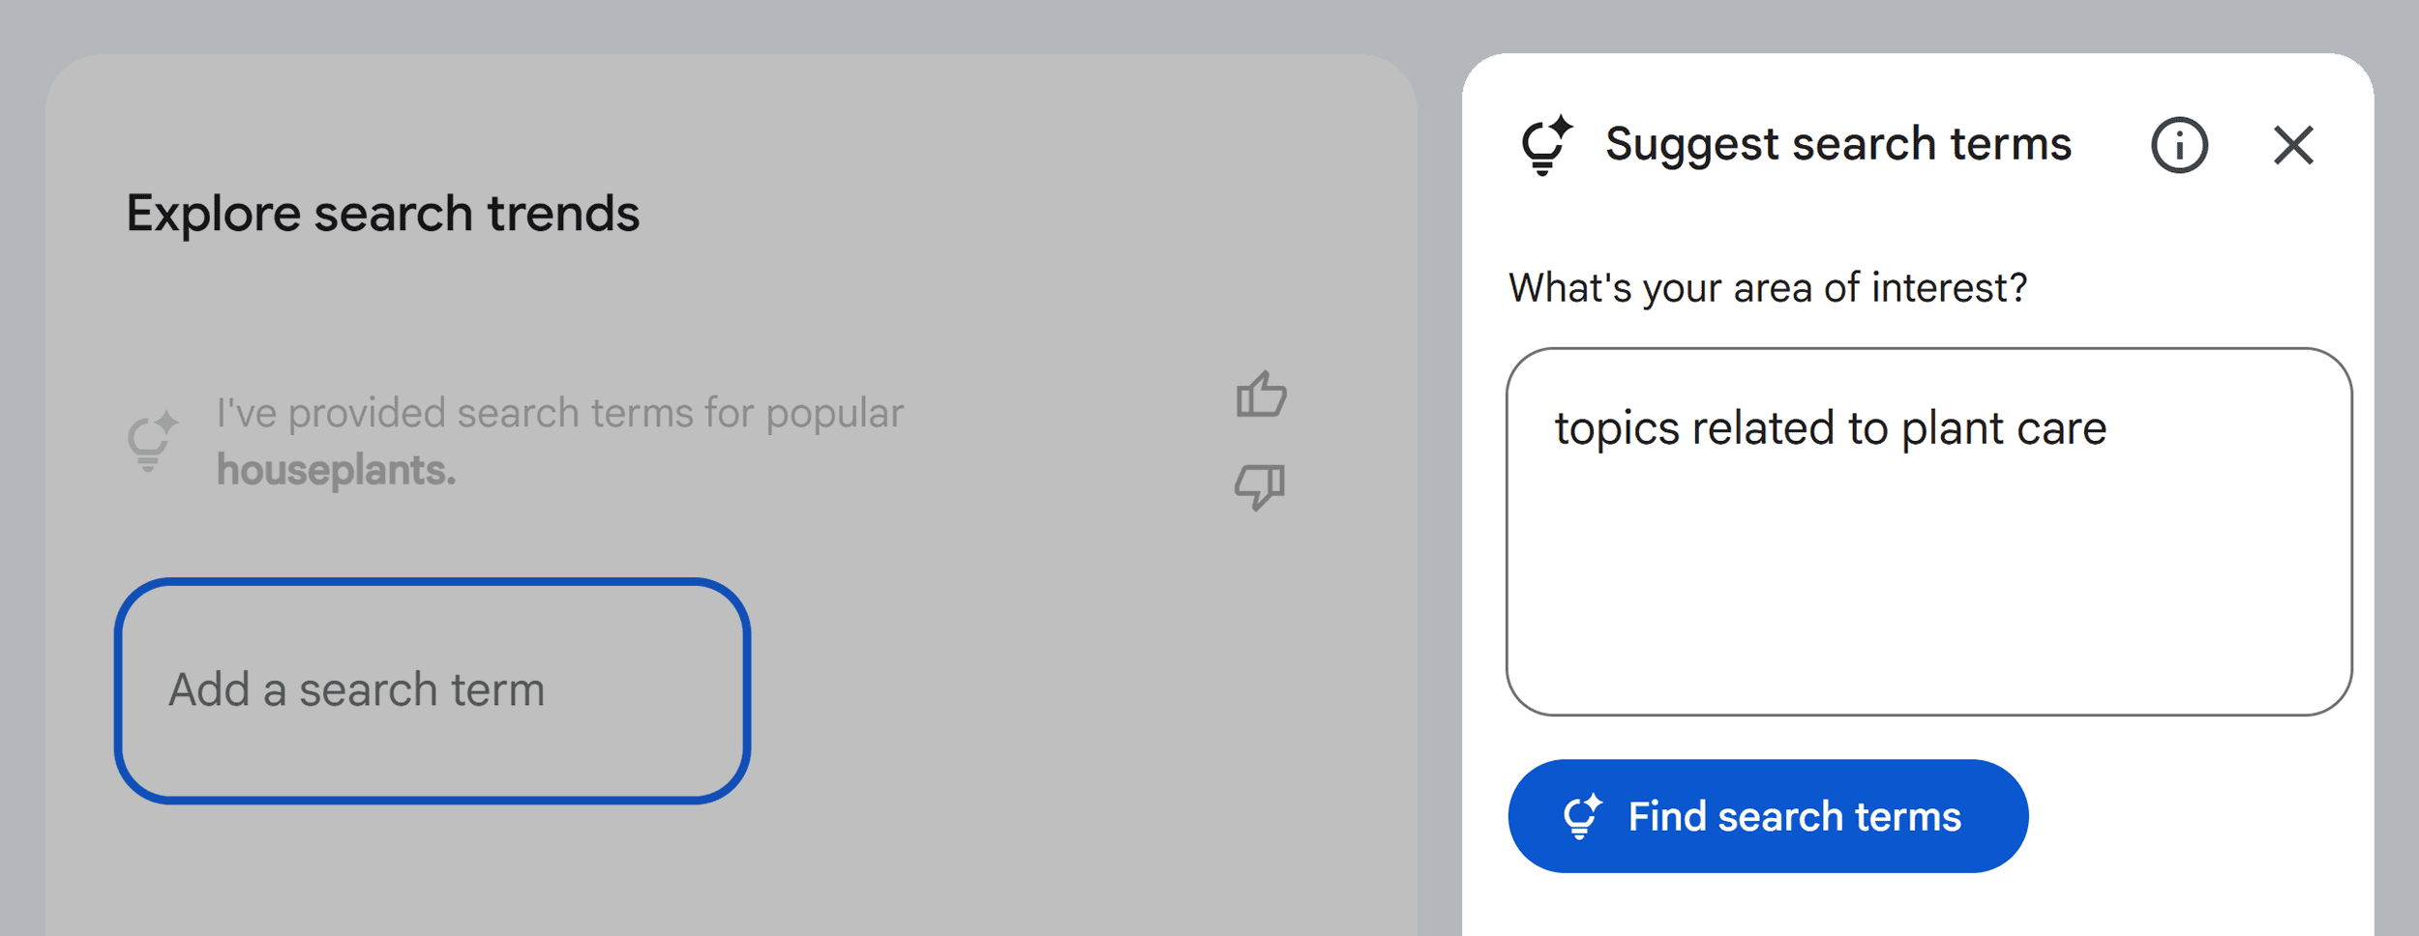Open the info tooltip in Suggest search terms panel

click(x=2179, y=145)
